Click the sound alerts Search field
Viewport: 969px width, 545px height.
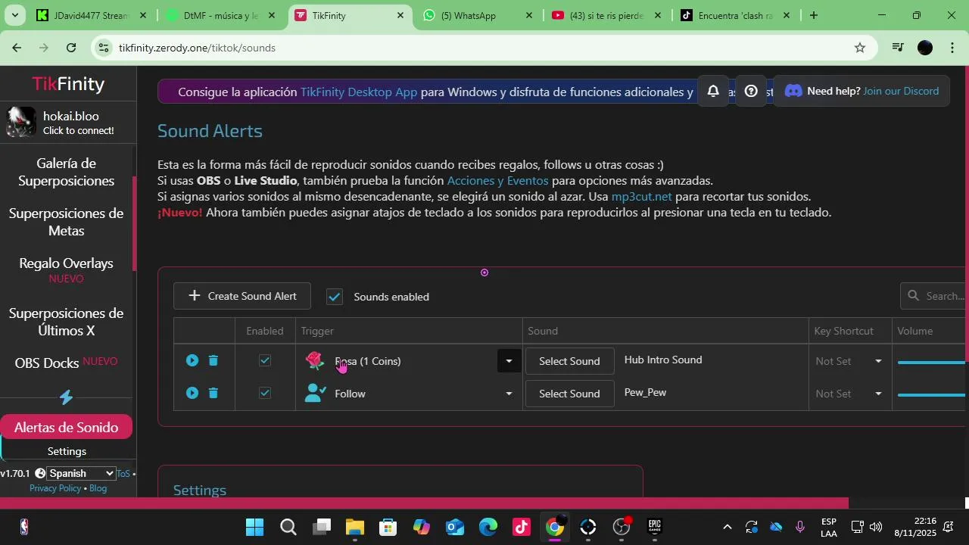click(x=934, y=296)
